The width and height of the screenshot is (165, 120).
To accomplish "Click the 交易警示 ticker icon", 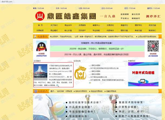I will (35, 36).
